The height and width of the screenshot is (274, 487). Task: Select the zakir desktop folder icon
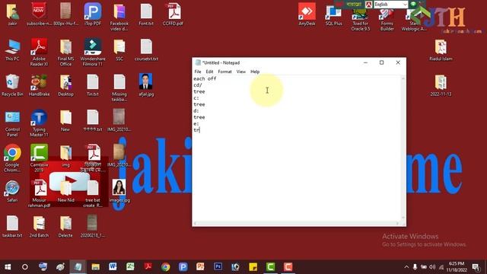(x=12, y=14)
